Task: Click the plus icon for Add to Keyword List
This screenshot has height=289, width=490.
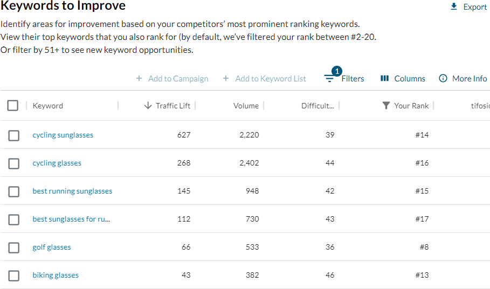Action: pos(226,79)
